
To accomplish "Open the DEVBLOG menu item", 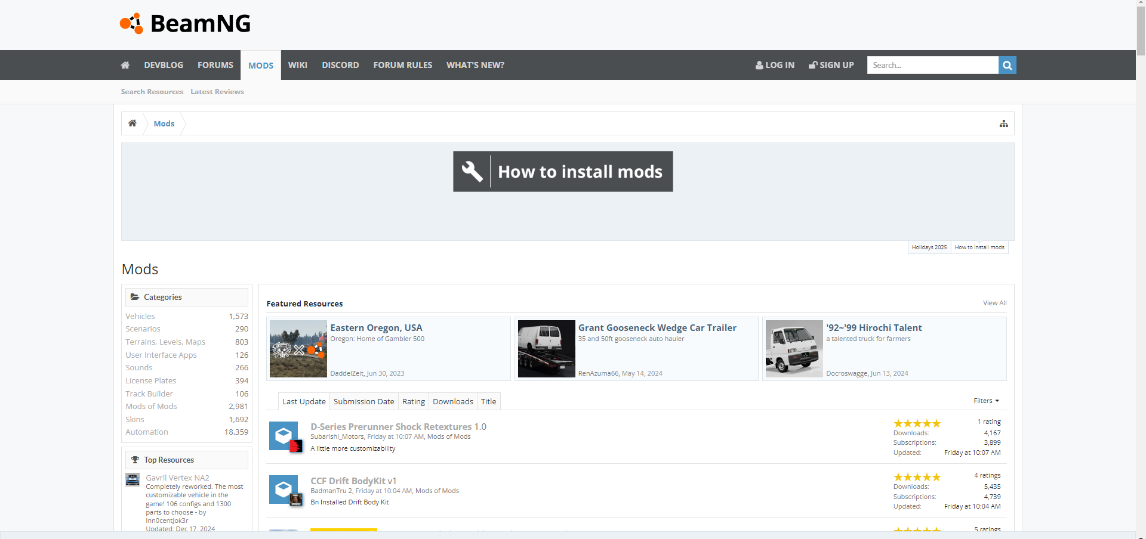I will (164, 65).
